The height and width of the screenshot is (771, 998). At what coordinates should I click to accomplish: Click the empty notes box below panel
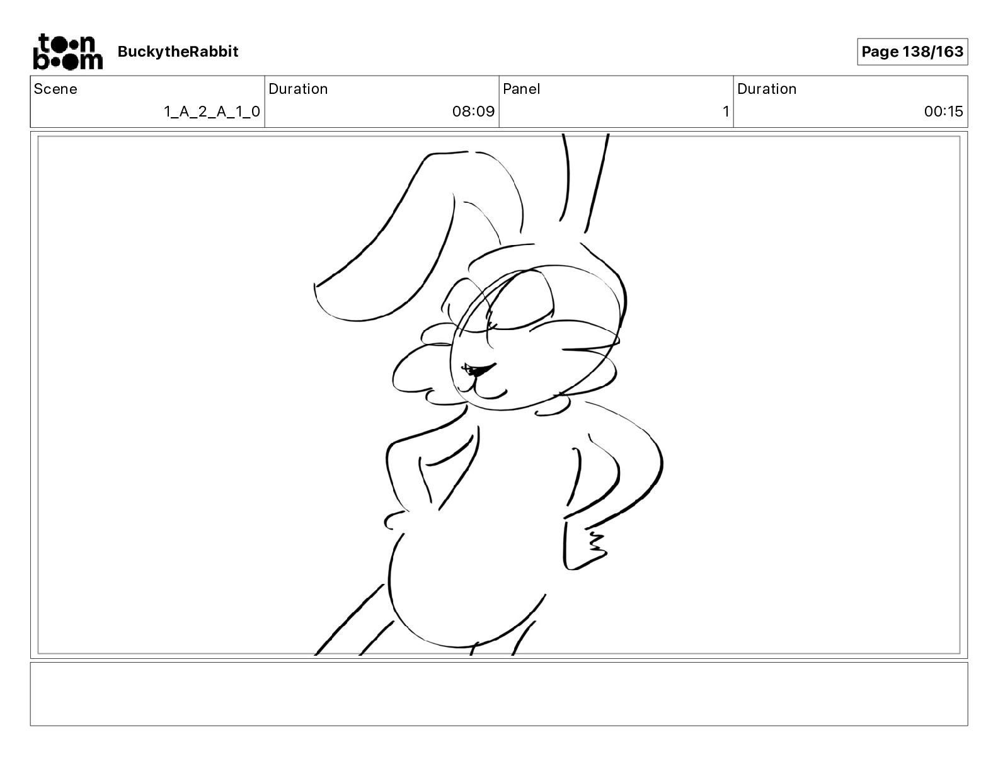499,694
